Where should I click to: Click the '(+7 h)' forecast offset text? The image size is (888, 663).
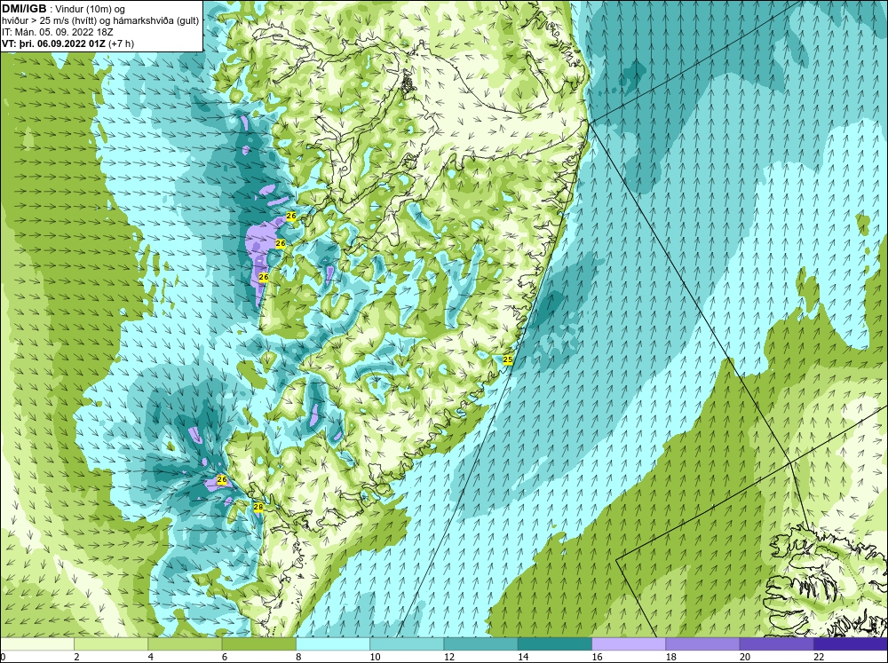[121, 43]
